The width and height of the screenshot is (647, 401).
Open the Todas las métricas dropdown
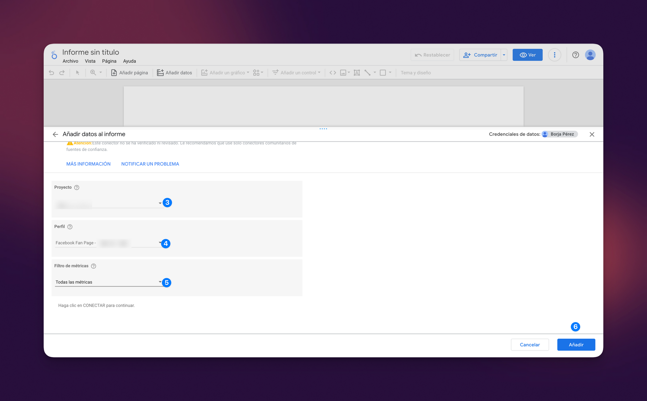(109, 282)
